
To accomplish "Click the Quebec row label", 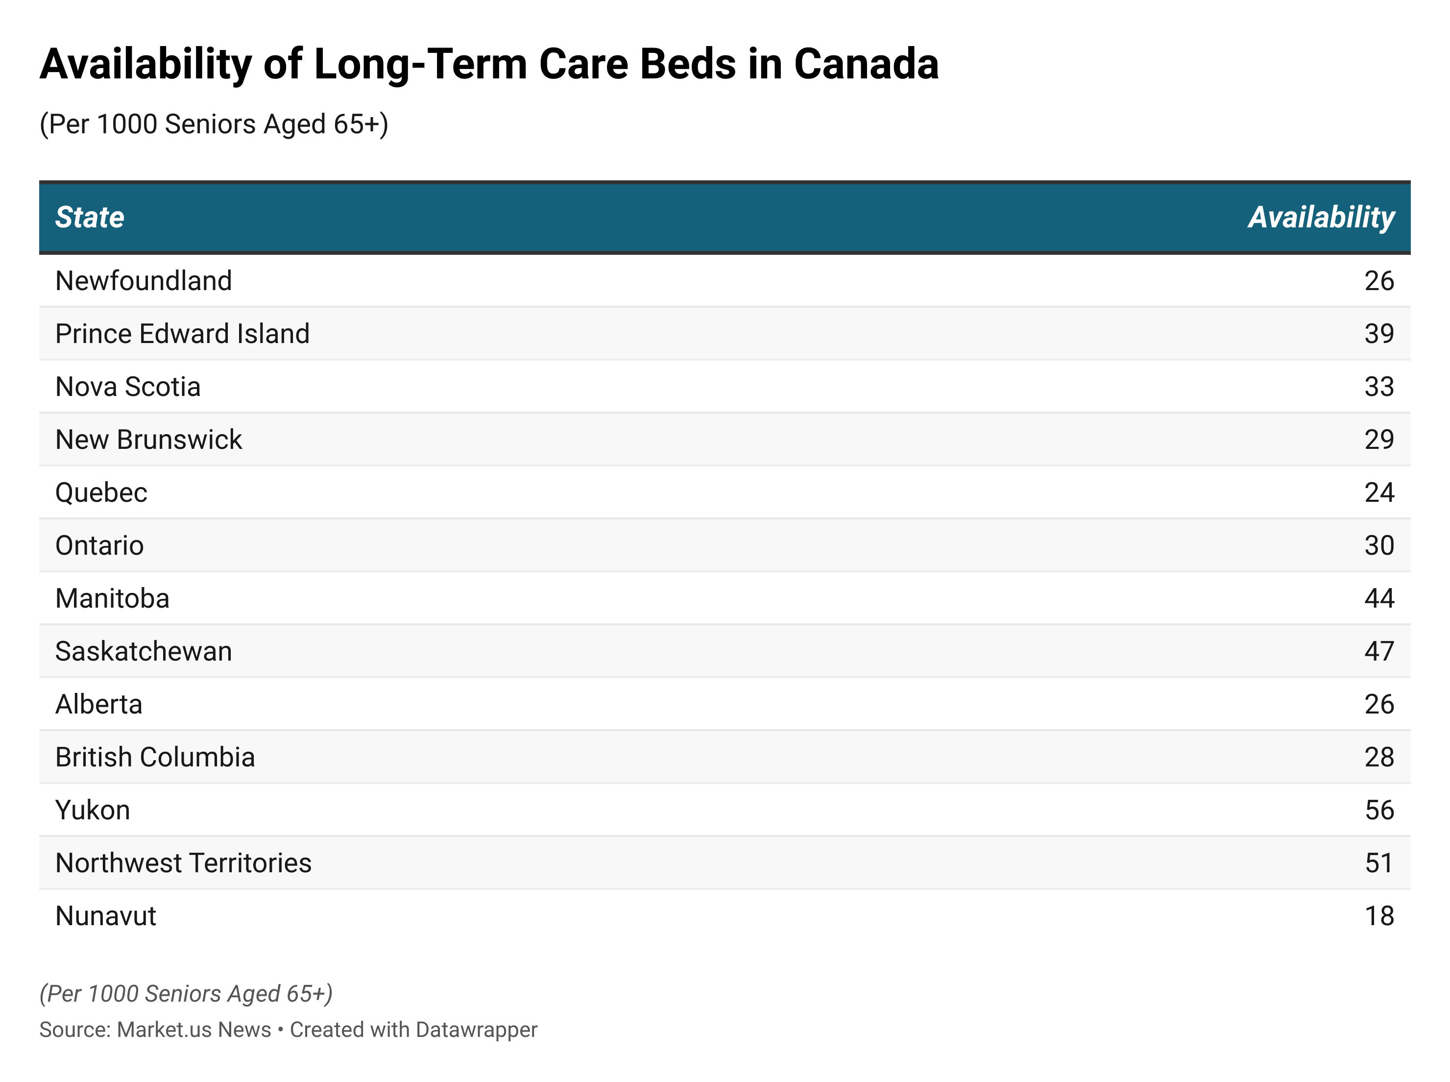I will (101, 492).
